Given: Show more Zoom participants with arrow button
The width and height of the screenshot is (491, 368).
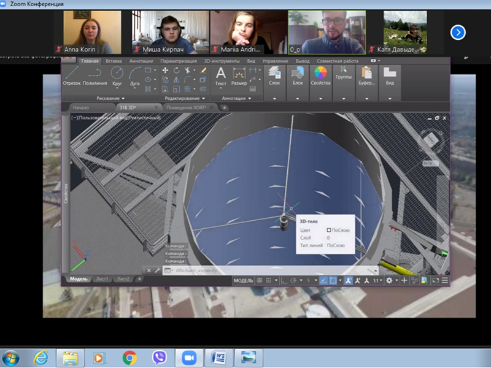Looking at the screenshot, I should click(x=458, y=33).
